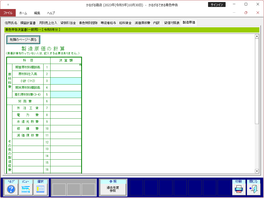Click the vertical scrollbar thumb
Viewport: 264px width, 198px height.
tap(257, 81)
